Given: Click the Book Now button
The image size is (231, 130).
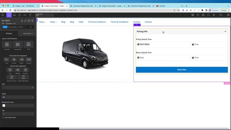Looking at the screenshot, I should [x=182, y=70].
